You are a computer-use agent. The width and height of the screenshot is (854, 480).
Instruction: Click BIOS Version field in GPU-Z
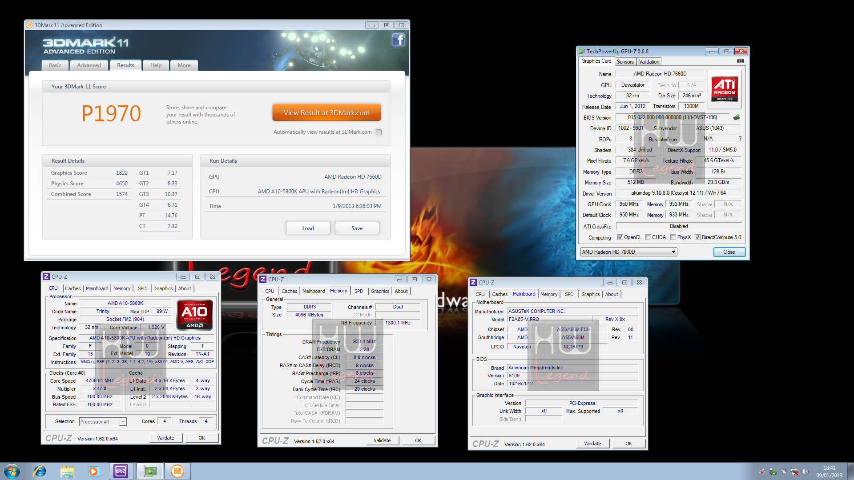tap(672, 117)
